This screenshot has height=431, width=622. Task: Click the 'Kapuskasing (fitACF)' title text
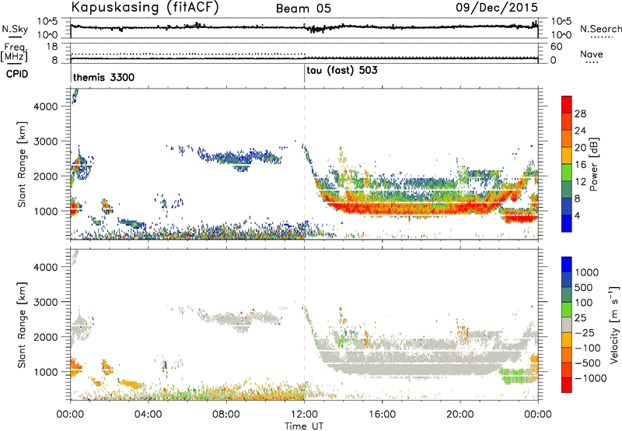pos(145,7)
